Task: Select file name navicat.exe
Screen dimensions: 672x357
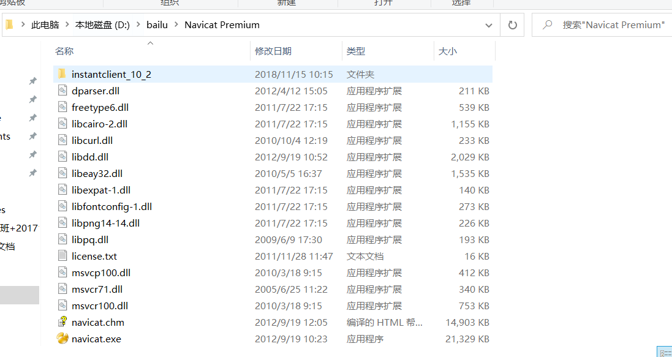Action: click(x=96, y=339)
